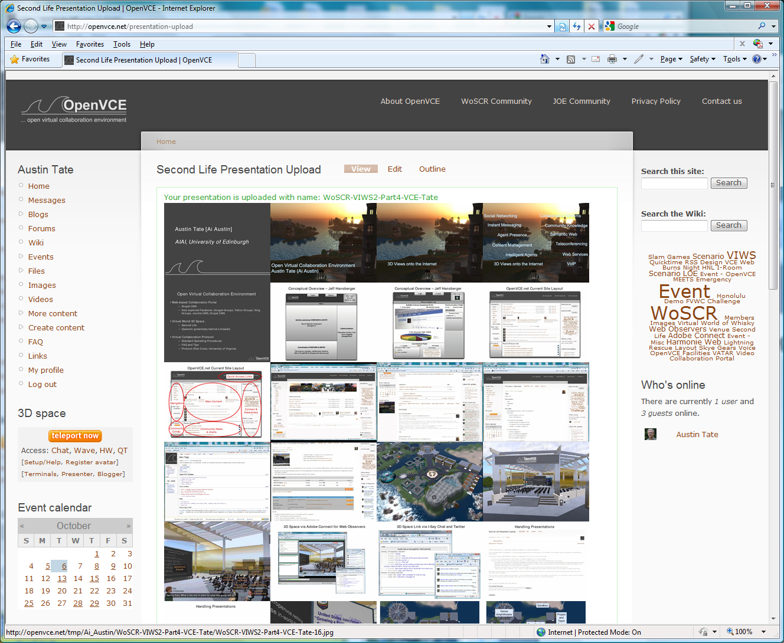
Task: Click the WoSCR tag in the tag cloud
Action: coord(684,313)
